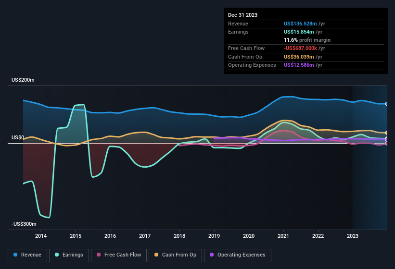The height and width of the screenshot is (269, 395).
Task: Click the 2019 x-axis label
Action: (214, 236)
